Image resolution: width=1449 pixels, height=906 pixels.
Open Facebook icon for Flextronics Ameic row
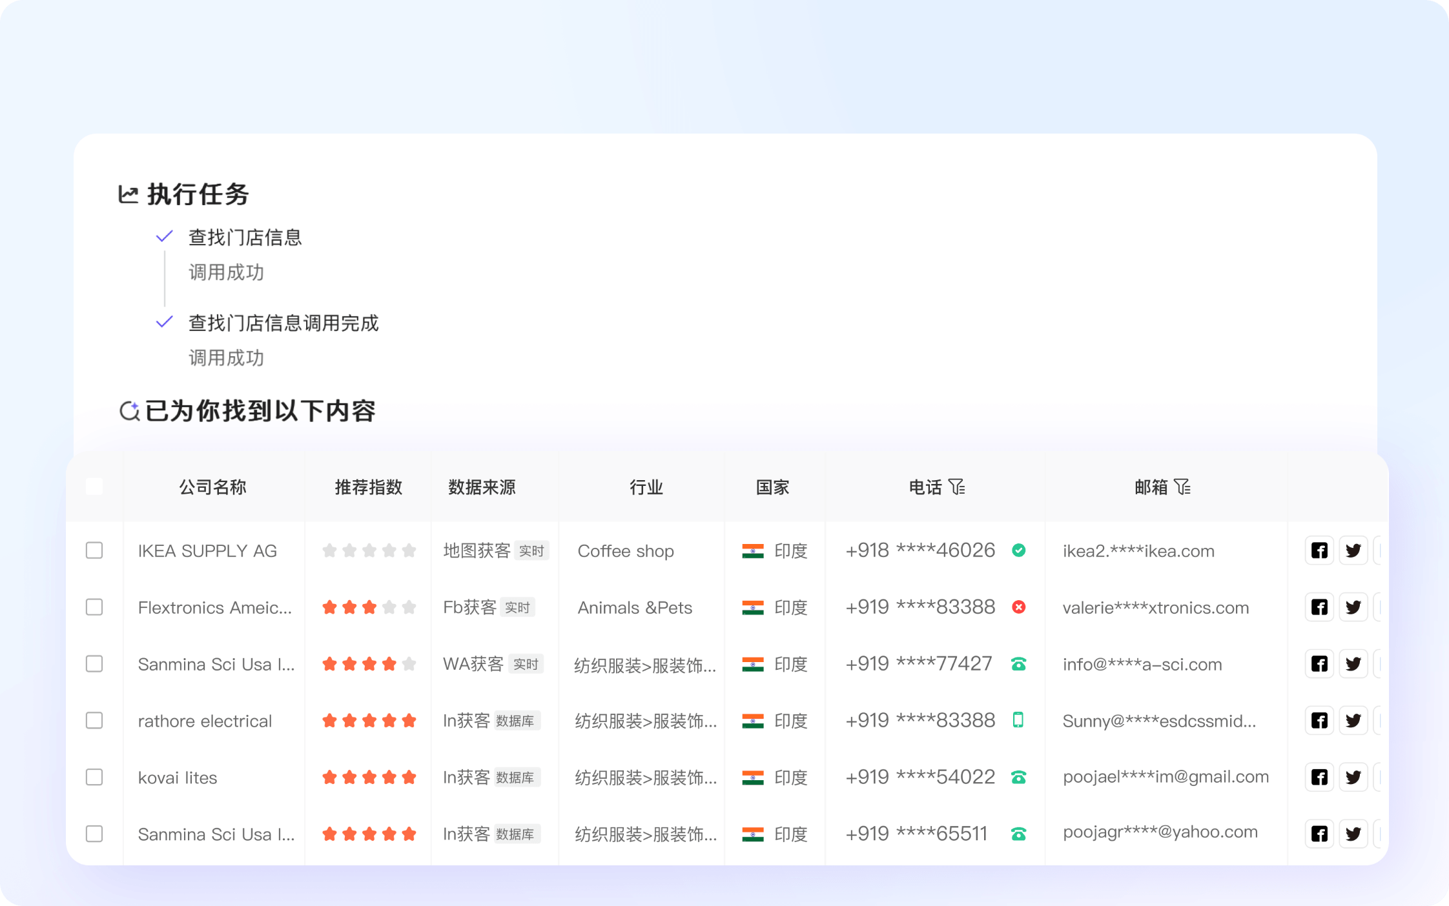point(1319,607)
